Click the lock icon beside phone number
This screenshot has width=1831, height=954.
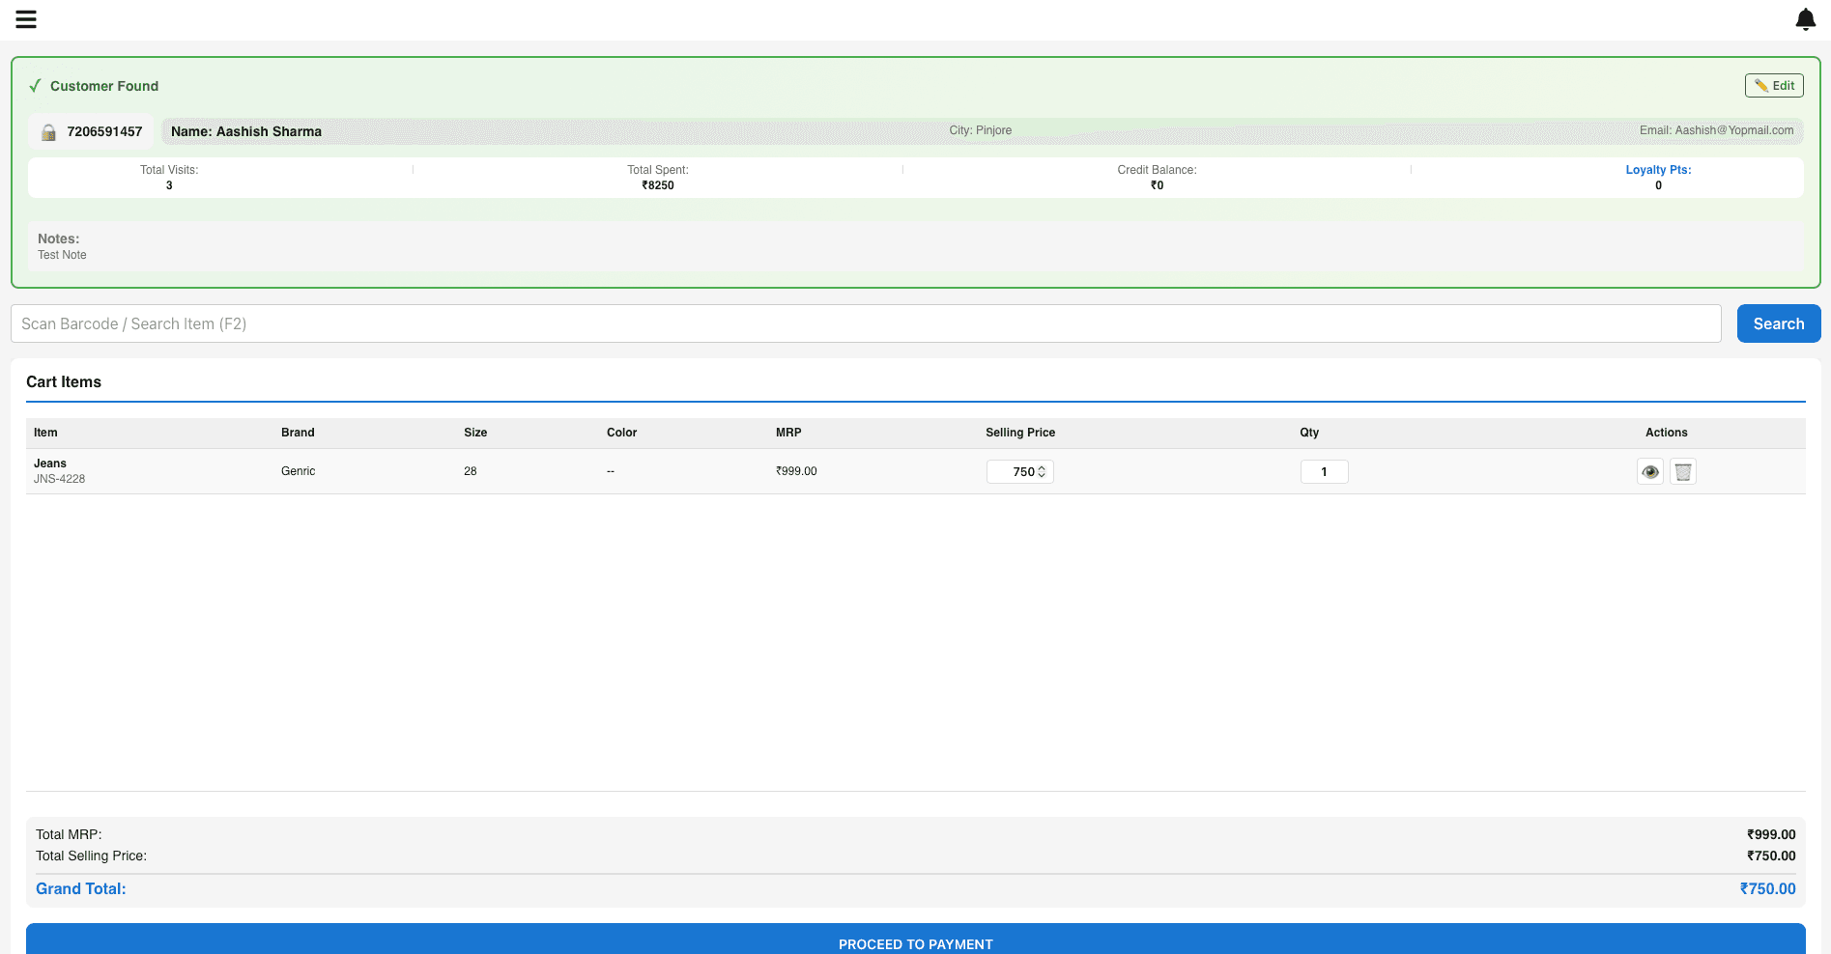coord(48,132)
